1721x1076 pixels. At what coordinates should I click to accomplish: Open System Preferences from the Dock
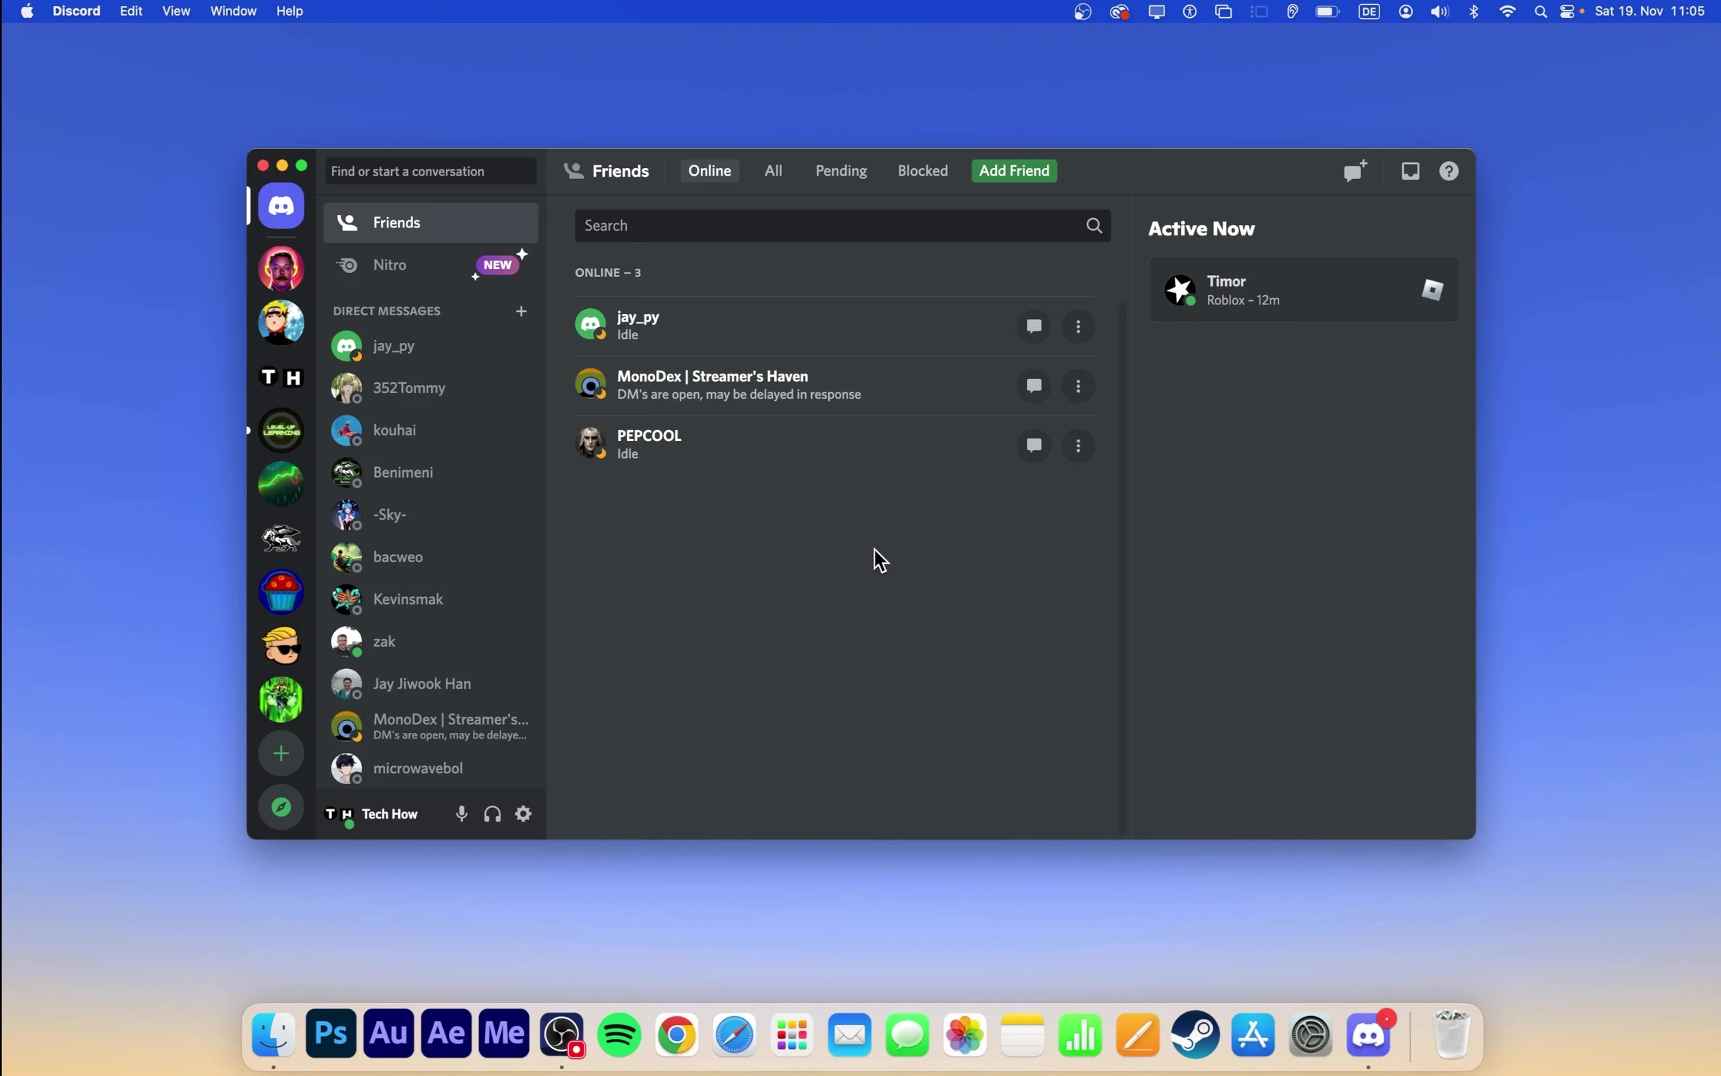tap(1311, 1034)
